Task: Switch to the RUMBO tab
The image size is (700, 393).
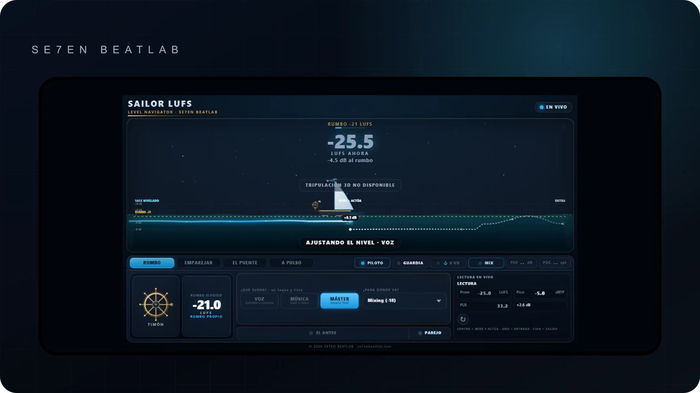Action: click(x=152, y=263)
